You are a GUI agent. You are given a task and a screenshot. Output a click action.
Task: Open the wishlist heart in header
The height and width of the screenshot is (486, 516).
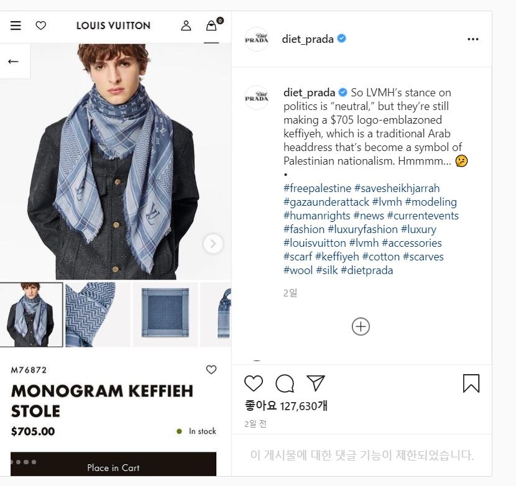coord(41,25)
